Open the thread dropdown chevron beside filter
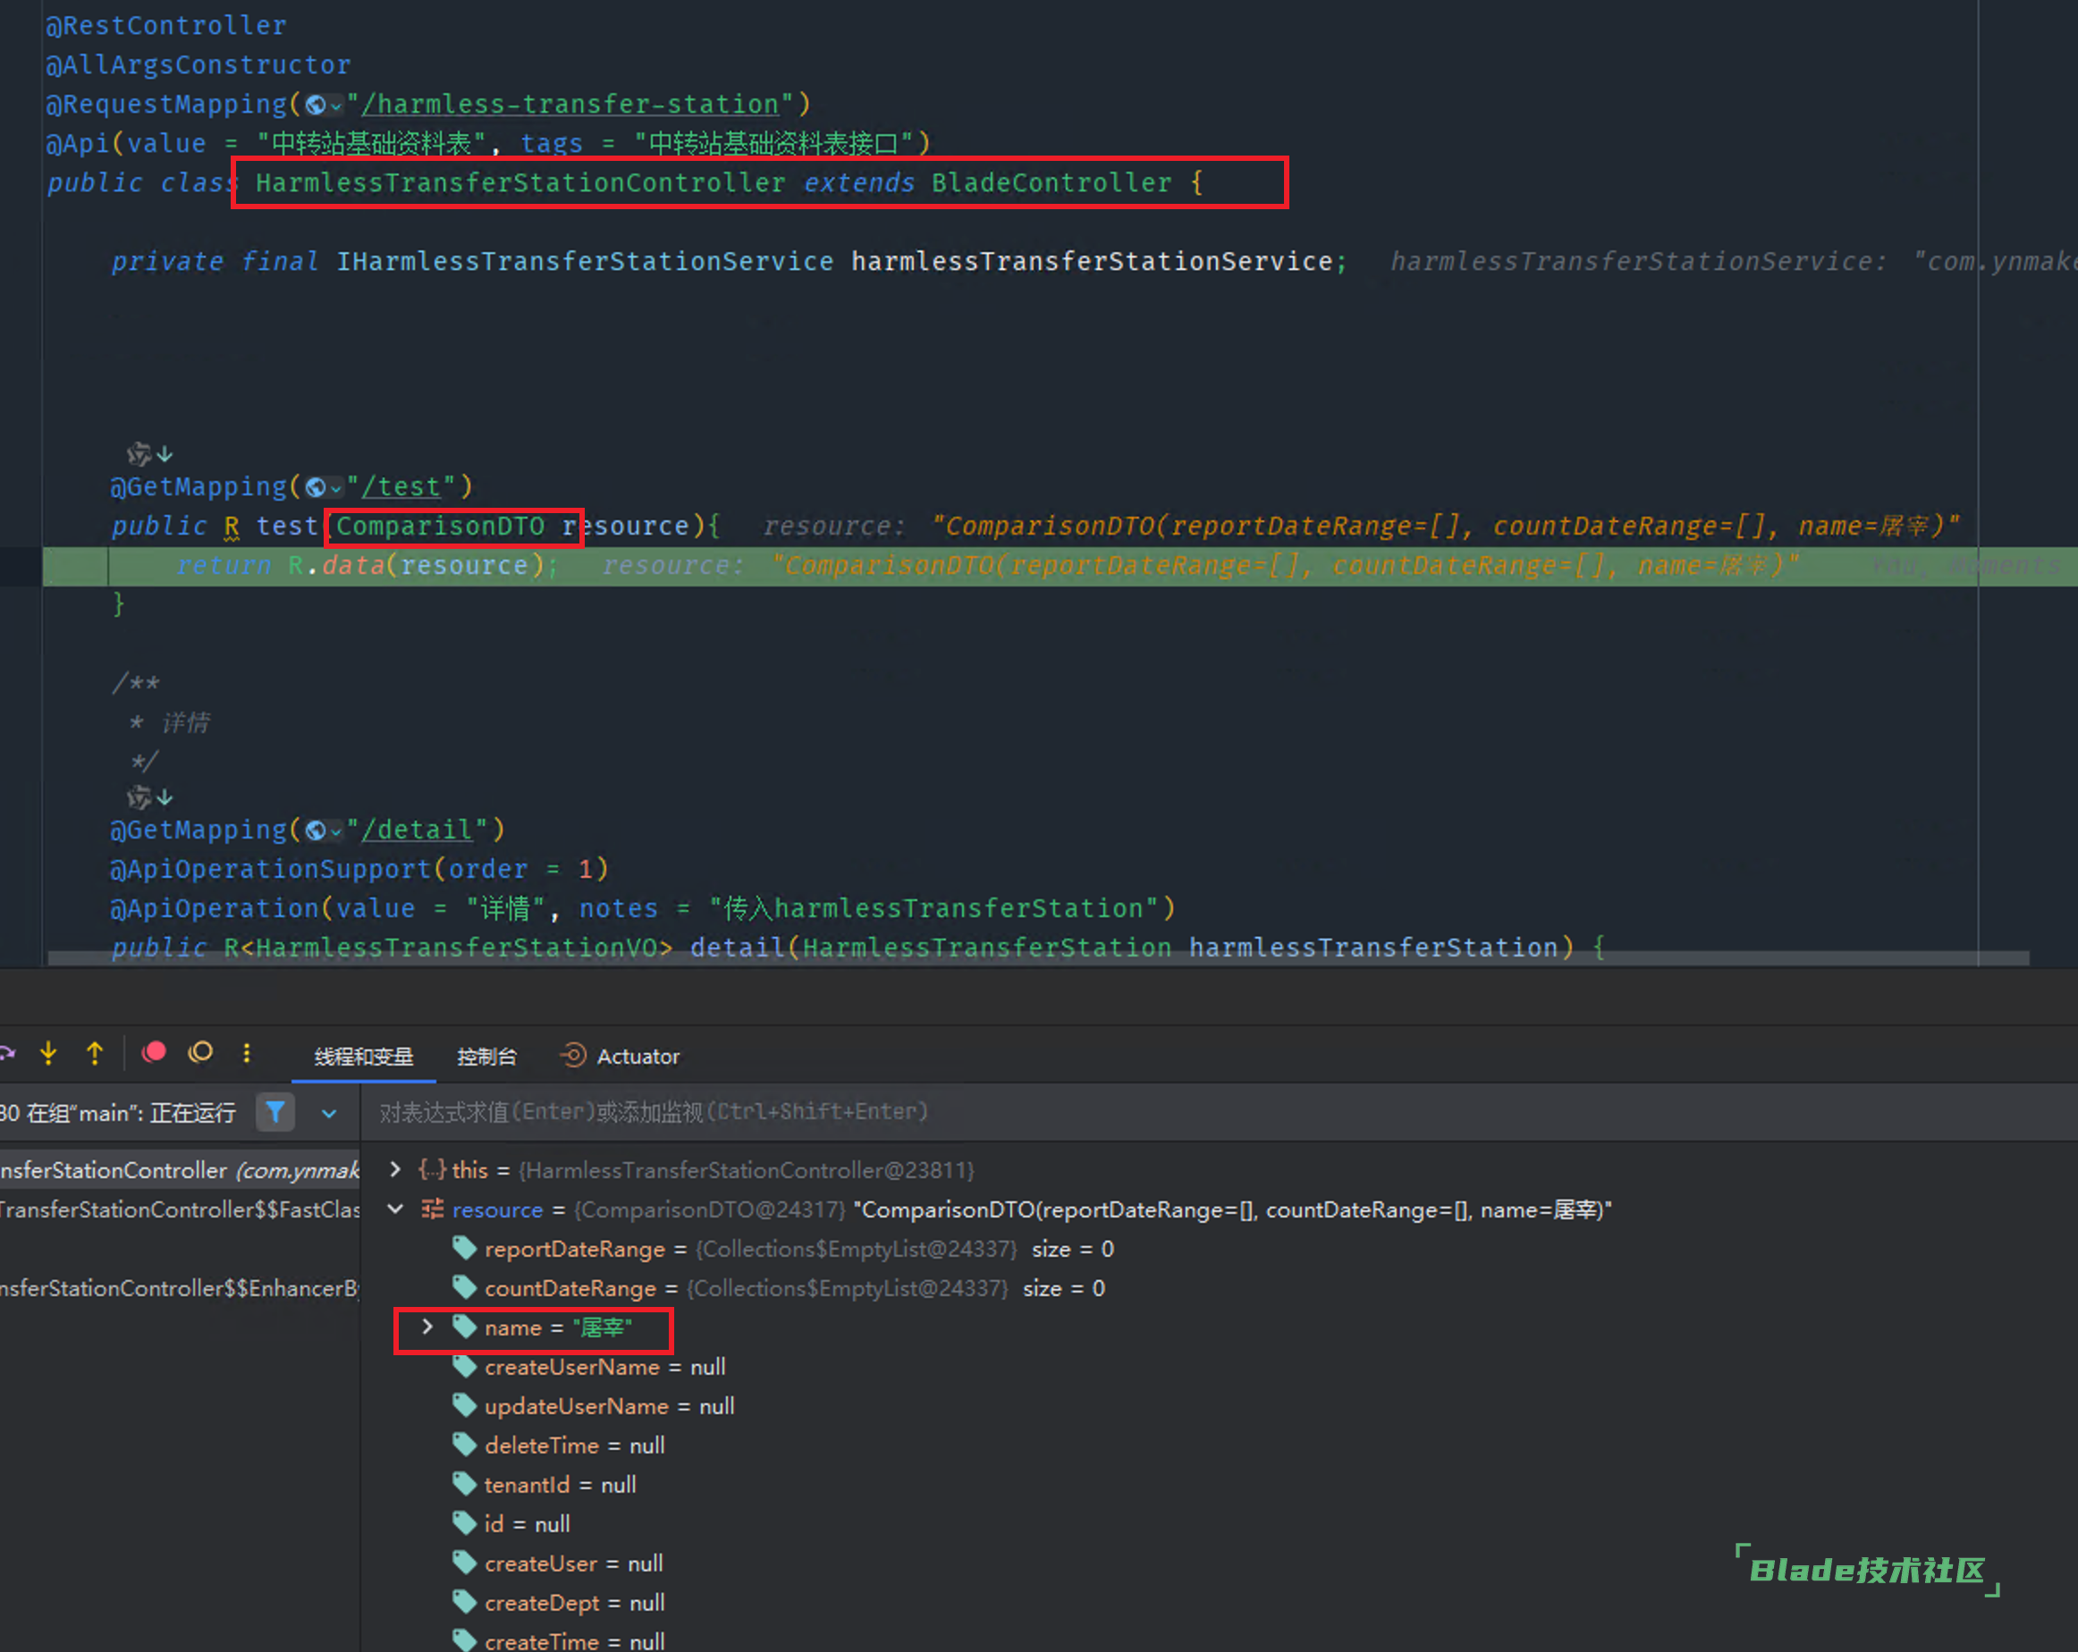The width and height of the screenshot is (2078, 1652). [329, 1113]
